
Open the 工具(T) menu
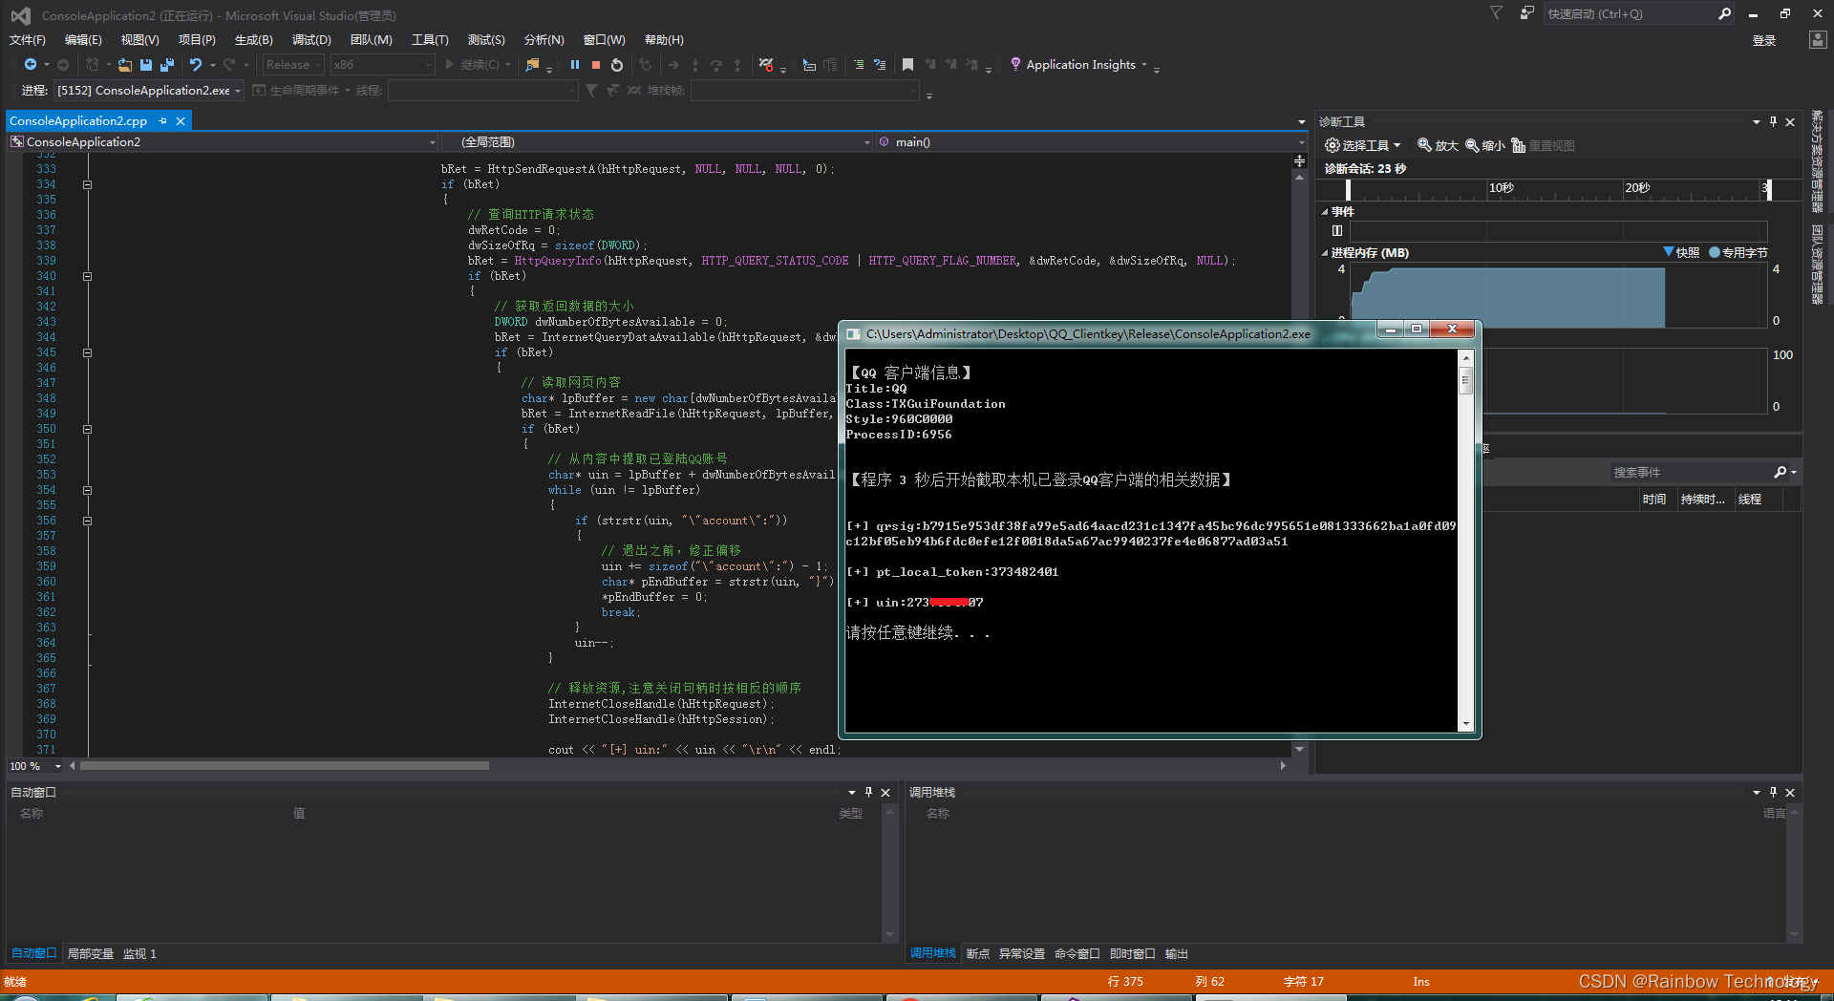pyautogui.click(x=430, y=39)
